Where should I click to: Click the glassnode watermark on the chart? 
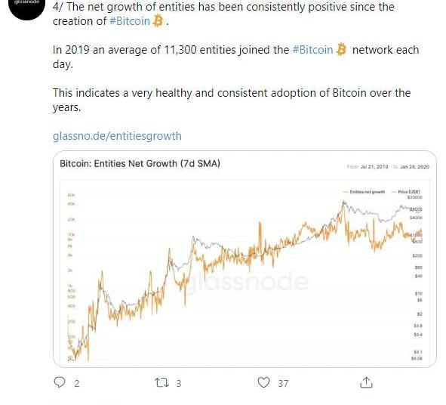(248, 281)
